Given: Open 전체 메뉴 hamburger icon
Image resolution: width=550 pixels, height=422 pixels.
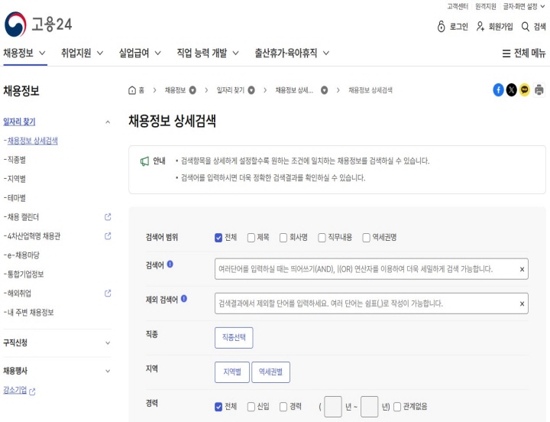Looking at the screenshot, I should tap(506, 54).
